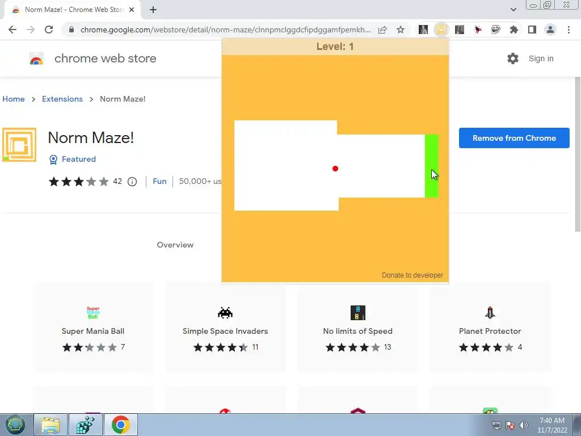Toggle the browser side panel icon
This screenshot has width=581, height=436.
click(532, 30)
